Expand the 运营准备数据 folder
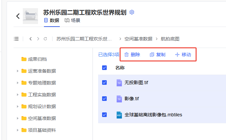This screenshot has width=226, height=140. coord(18,71)
